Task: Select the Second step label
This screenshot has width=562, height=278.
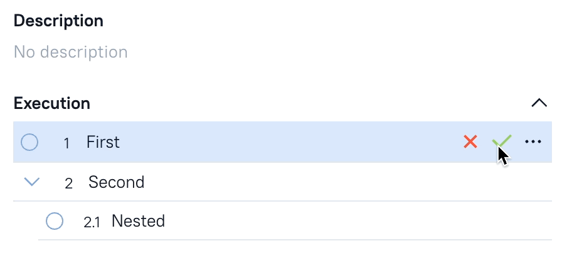Action: pos(117,182)
